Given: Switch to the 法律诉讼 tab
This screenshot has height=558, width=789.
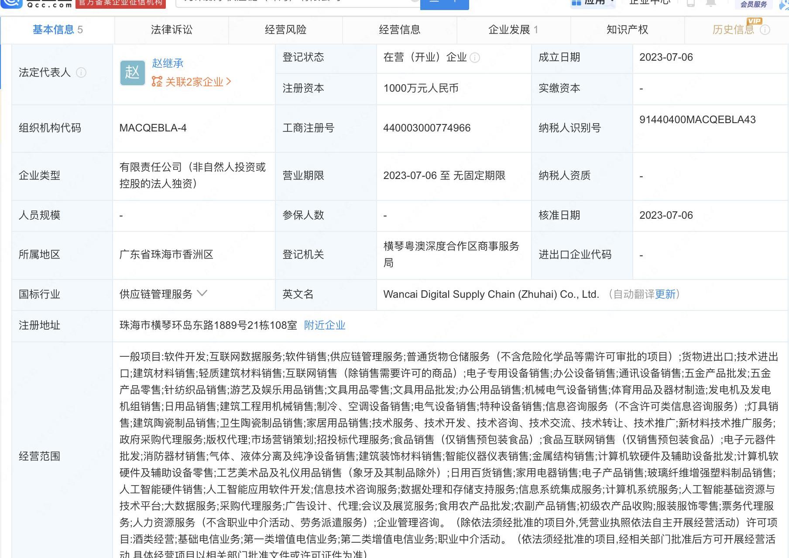Looking at the screenshot, I should point(172,30).
